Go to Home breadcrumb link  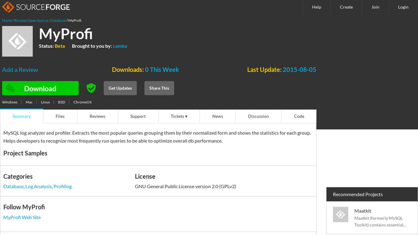point(7,20)
